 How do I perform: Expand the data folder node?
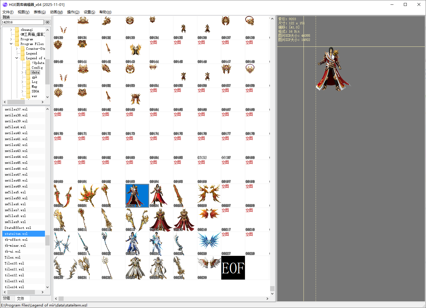point(22,72)
